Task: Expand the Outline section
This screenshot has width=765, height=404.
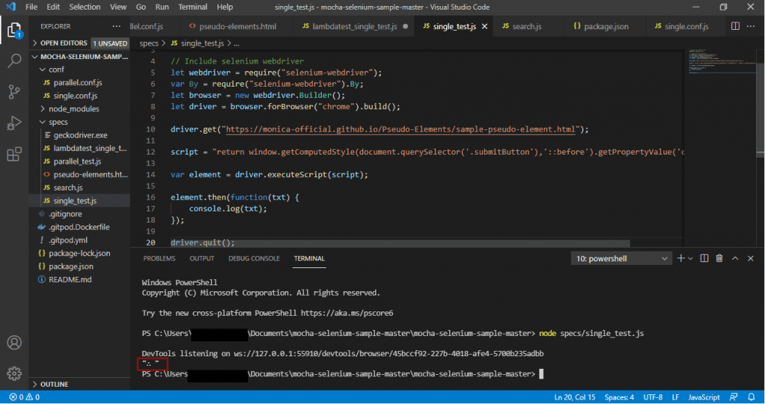Action: 54,384
